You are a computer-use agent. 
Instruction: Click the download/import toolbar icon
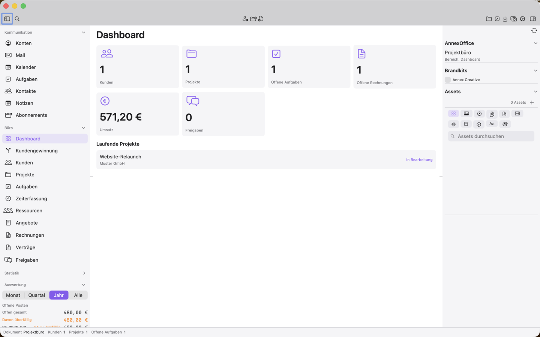(505, 19)
